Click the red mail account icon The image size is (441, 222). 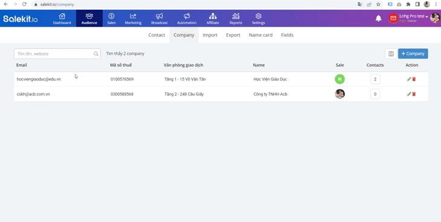coord(393,18)
